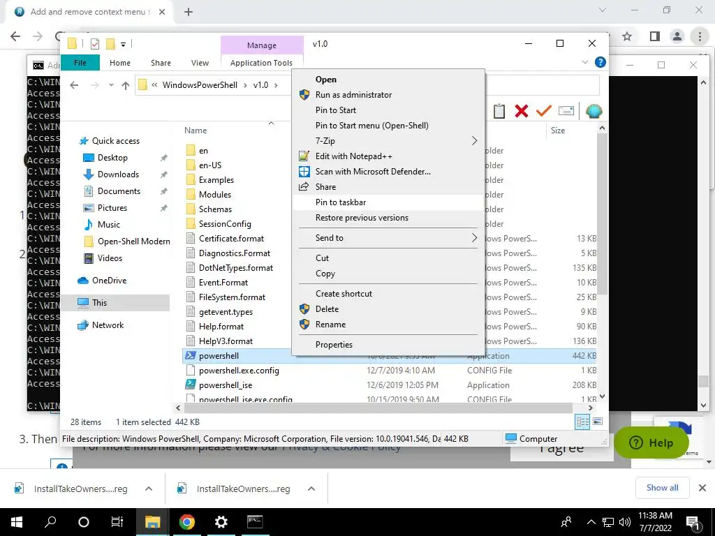Open the File ribbon button
The image size is (715, 536).
[80, 63]
